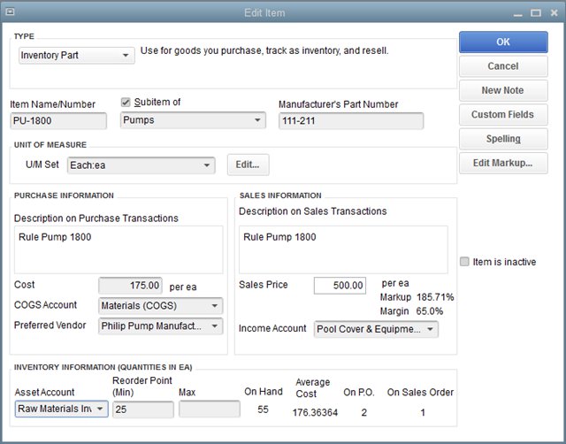Select the Sales Price field

(340, 286)
